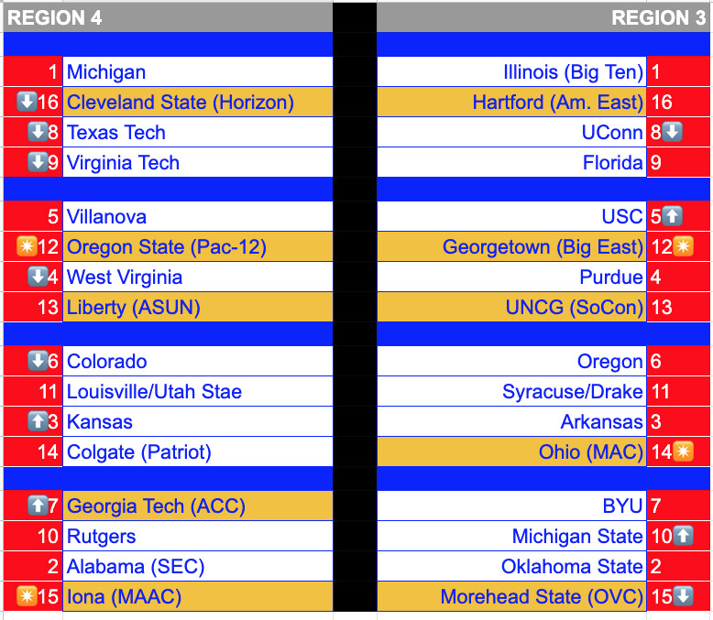Image resolution: width=713 pixels, height=620 pixels.
Task: Click up arrow icon beside Kansas seed 3
Action: click(x=38, y=421)
